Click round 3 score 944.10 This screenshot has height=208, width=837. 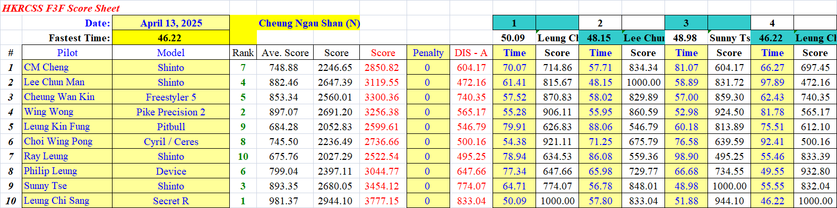tap(729, 201)
